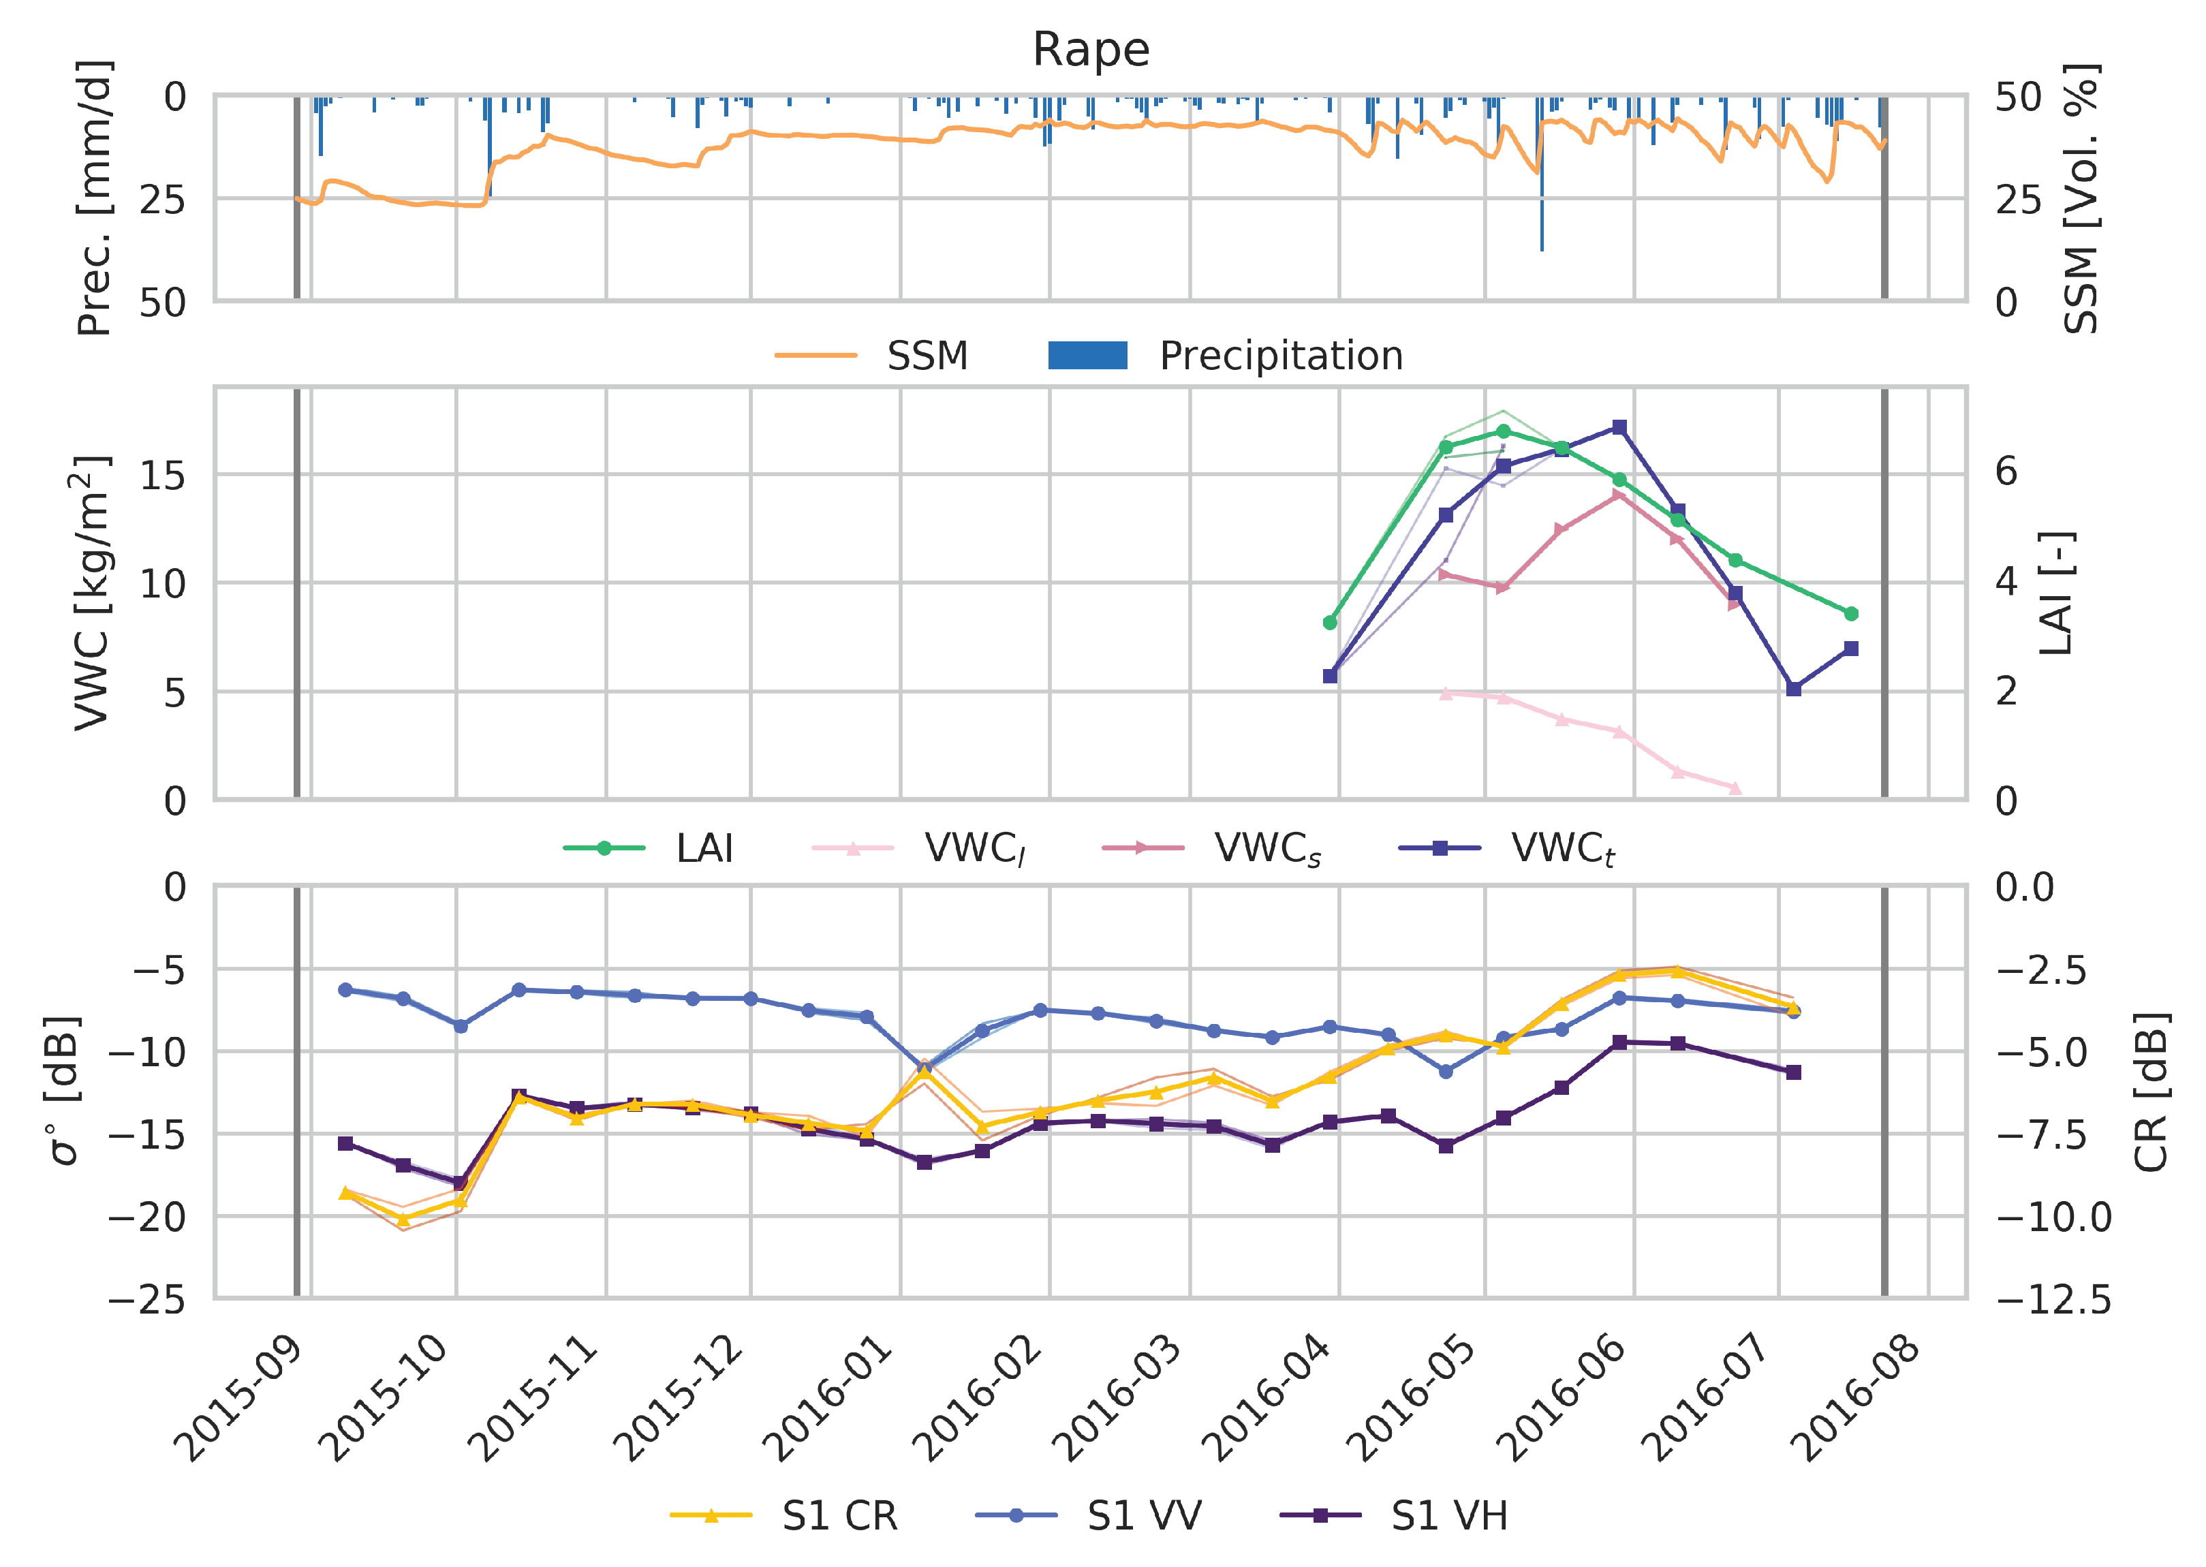Viewport: 2206px width, 1567px height.
Task: Click the blue Precipitation legend swatch
Action: (x=1087, y=355)
